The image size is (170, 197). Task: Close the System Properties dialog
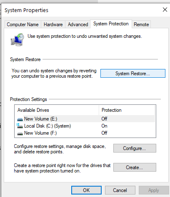[x=165, y=10]
